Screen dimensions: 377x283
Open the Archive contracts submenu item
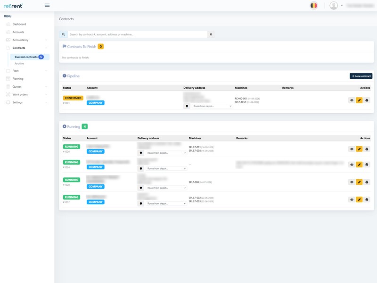[19, 64]
